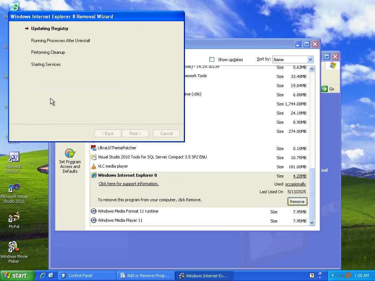Click Remove for Windows Internet Explorer 8
The image size is (375, 281).
click(297, 202)
